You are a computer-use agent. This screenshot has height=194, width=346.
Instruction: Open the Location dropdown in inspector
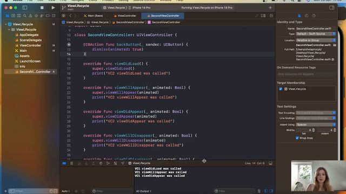tap(316, 40)
